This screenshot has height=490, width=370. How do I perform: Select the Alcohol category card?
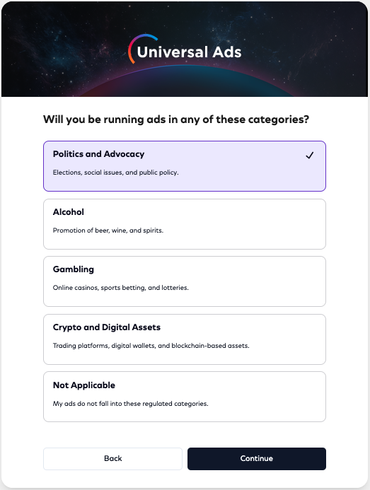(x=185, y=224)
